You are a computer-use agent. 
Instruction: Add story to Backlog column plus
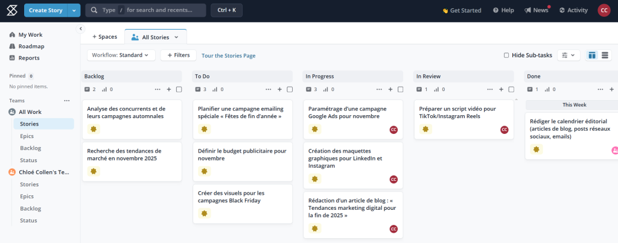(x=169, y=89)
